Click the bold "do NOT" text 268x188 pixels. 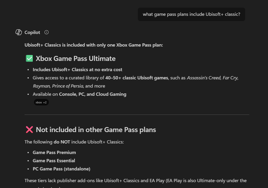[61, 142]
